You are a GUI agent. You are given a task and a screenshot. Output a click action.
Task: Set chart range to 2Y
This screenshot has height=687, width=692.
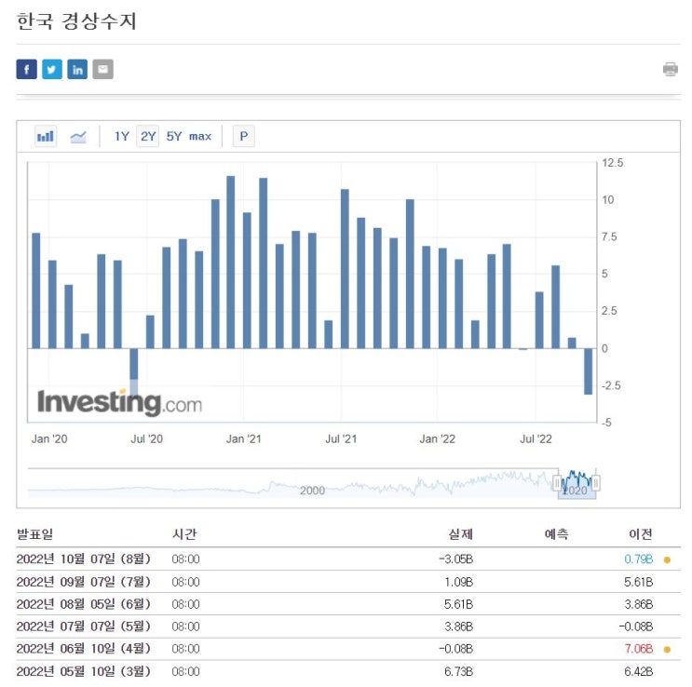(x=148, y=136)
